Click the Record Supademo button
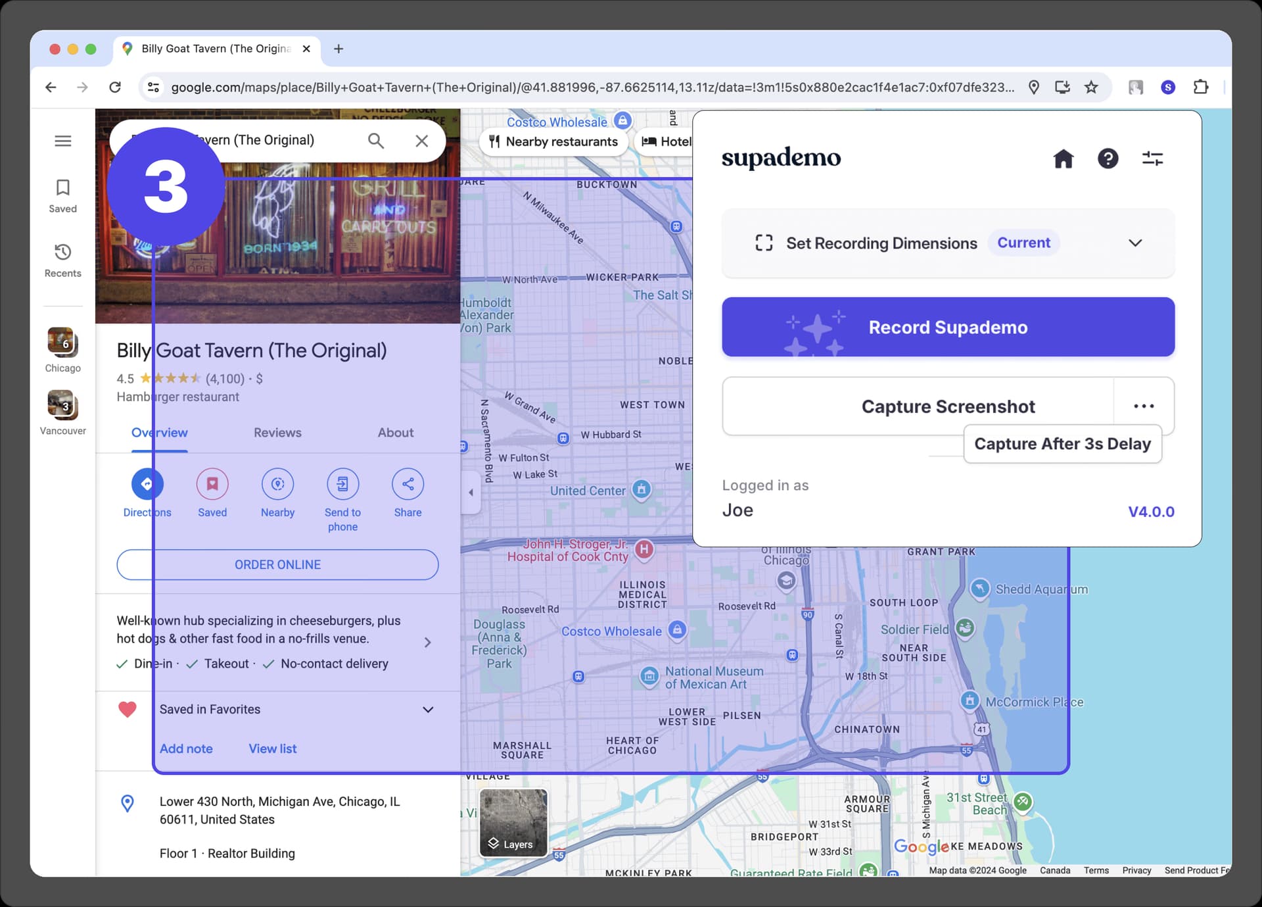 tap(947, 327)
